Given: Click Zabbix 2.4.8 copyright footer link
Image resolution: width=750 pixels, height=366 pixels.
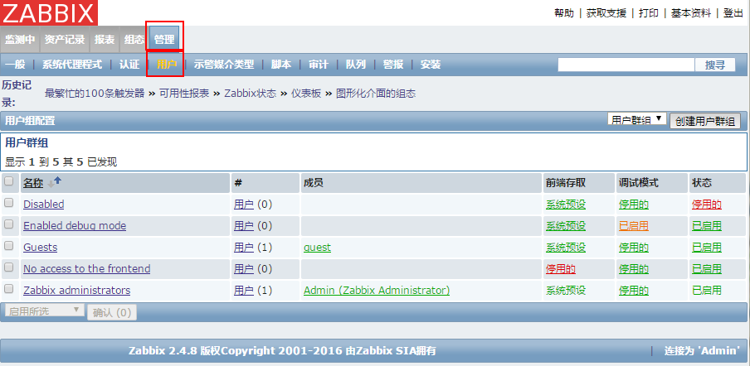Looking at the screenshot, I should pos(282,351).
